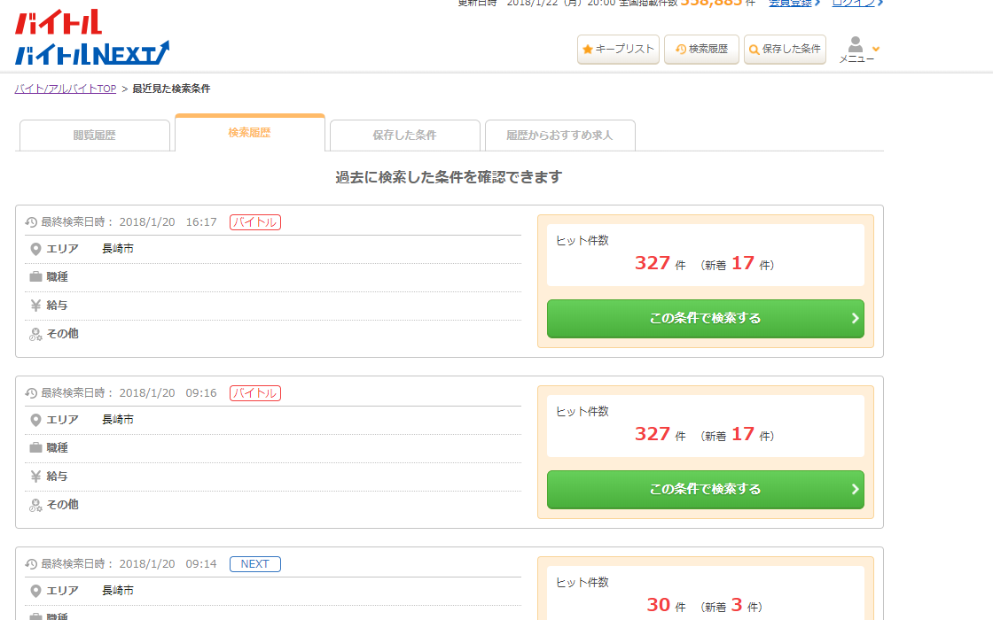Click the red バイトル tag on first entry
The image size is (993, 620).
tap(255, 222)
